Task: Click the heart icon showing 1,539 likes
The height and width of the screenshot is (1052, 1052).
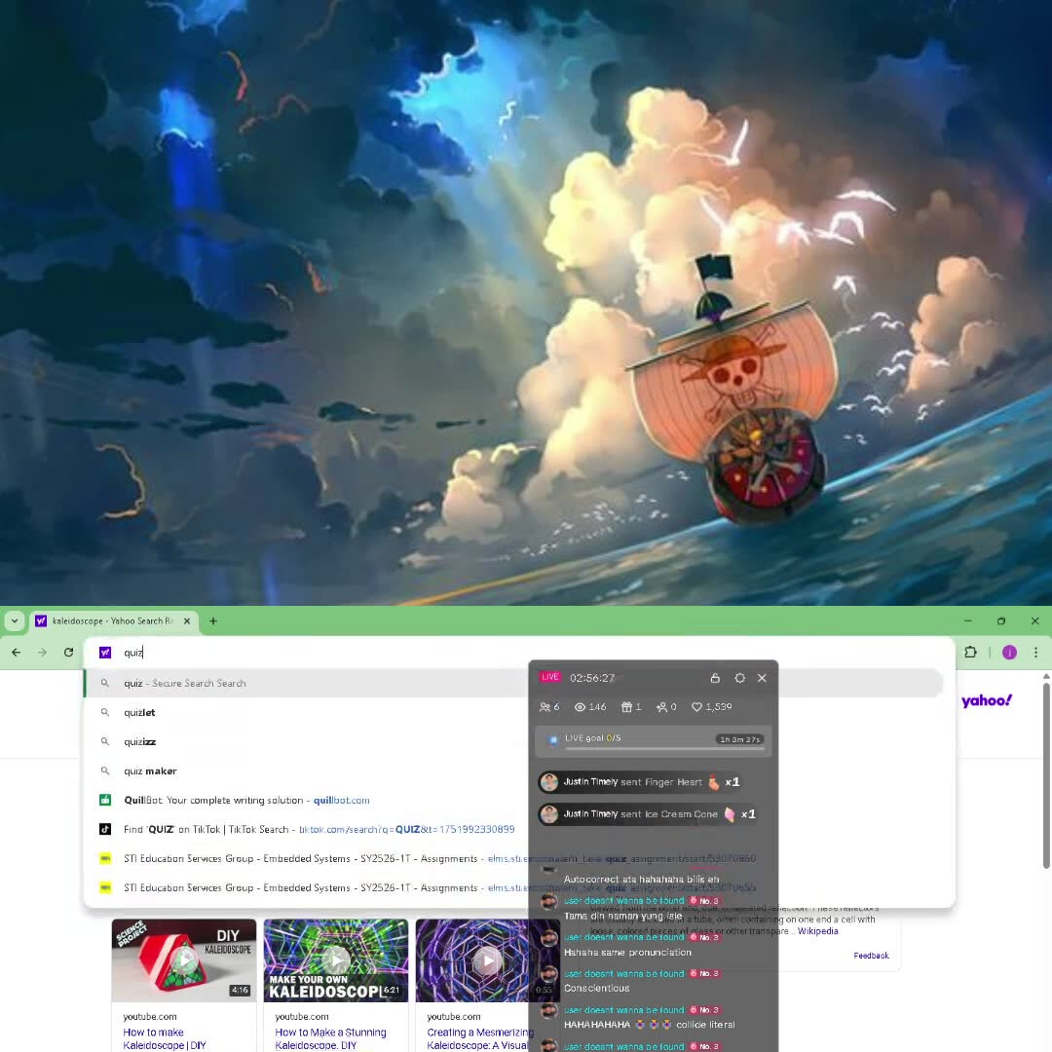Action: pos(696,707)
